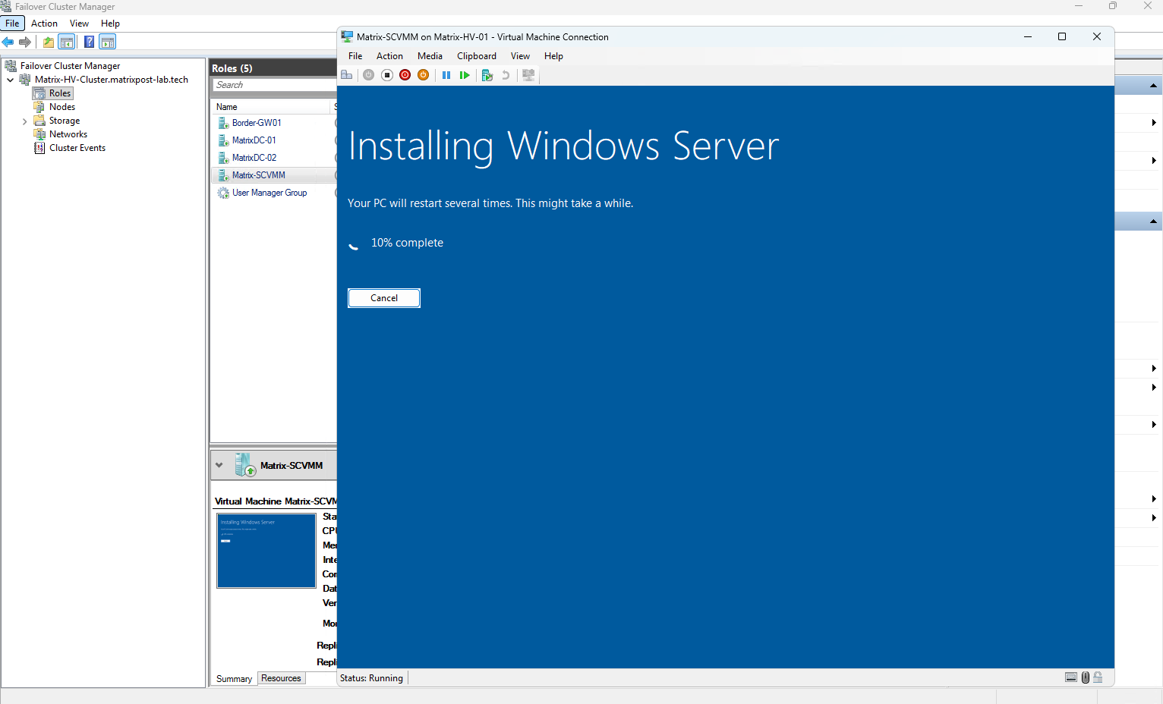The image size is (1163, 704).
Task: Click the padlock icon in VM status bar
Action: (1098, 677)
